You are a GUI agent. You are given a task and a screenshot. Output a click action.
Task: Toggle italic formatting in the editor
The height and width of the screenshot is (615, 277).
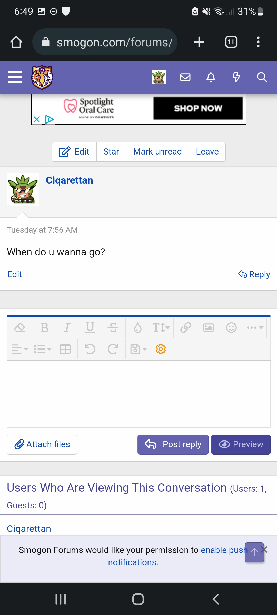pos(67,327)
